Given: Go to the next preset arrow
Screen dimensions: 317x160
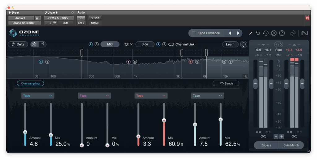Looking at the screenshot, I should point(238,33).
